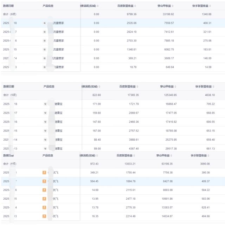Click the orange product icon in 349.21 row
This screenshot has height=225, width=225.
click(x=44, y=173)
